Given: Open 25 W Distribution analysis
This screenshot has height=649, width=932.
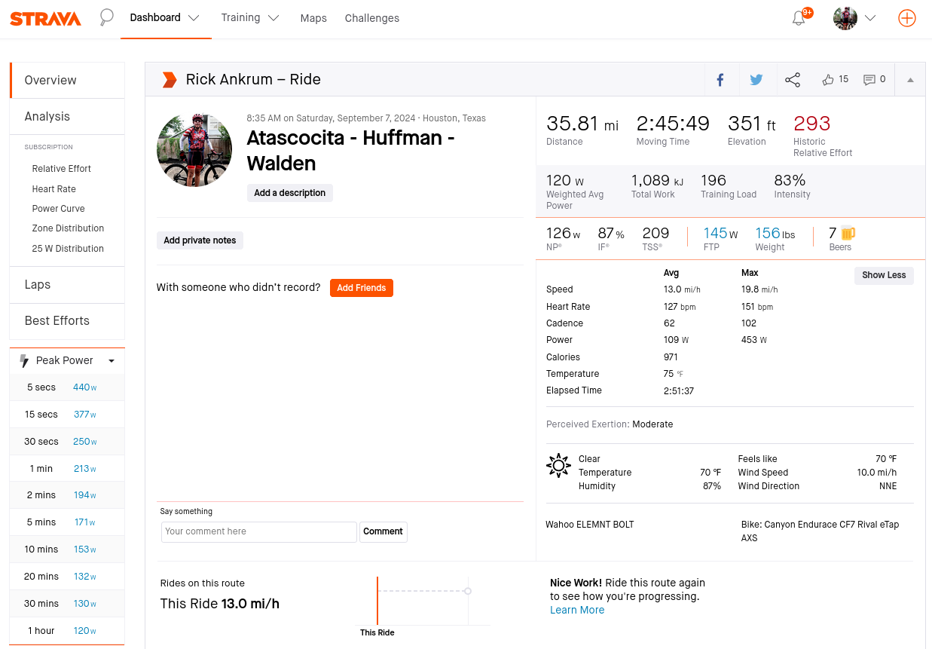Looking at the screenshot, I should click(x=68, y=249).
